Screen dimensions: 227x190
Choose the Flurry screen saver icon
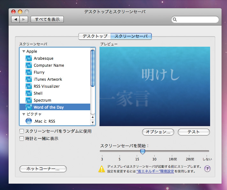(29, 72)
